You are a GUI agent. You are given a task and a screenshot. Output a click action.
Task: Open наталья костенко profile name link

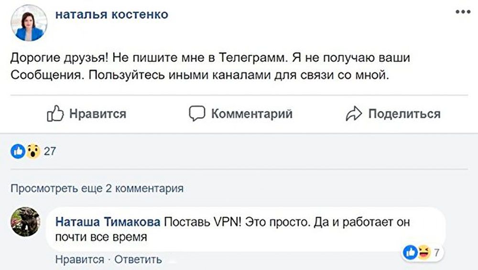112,15
